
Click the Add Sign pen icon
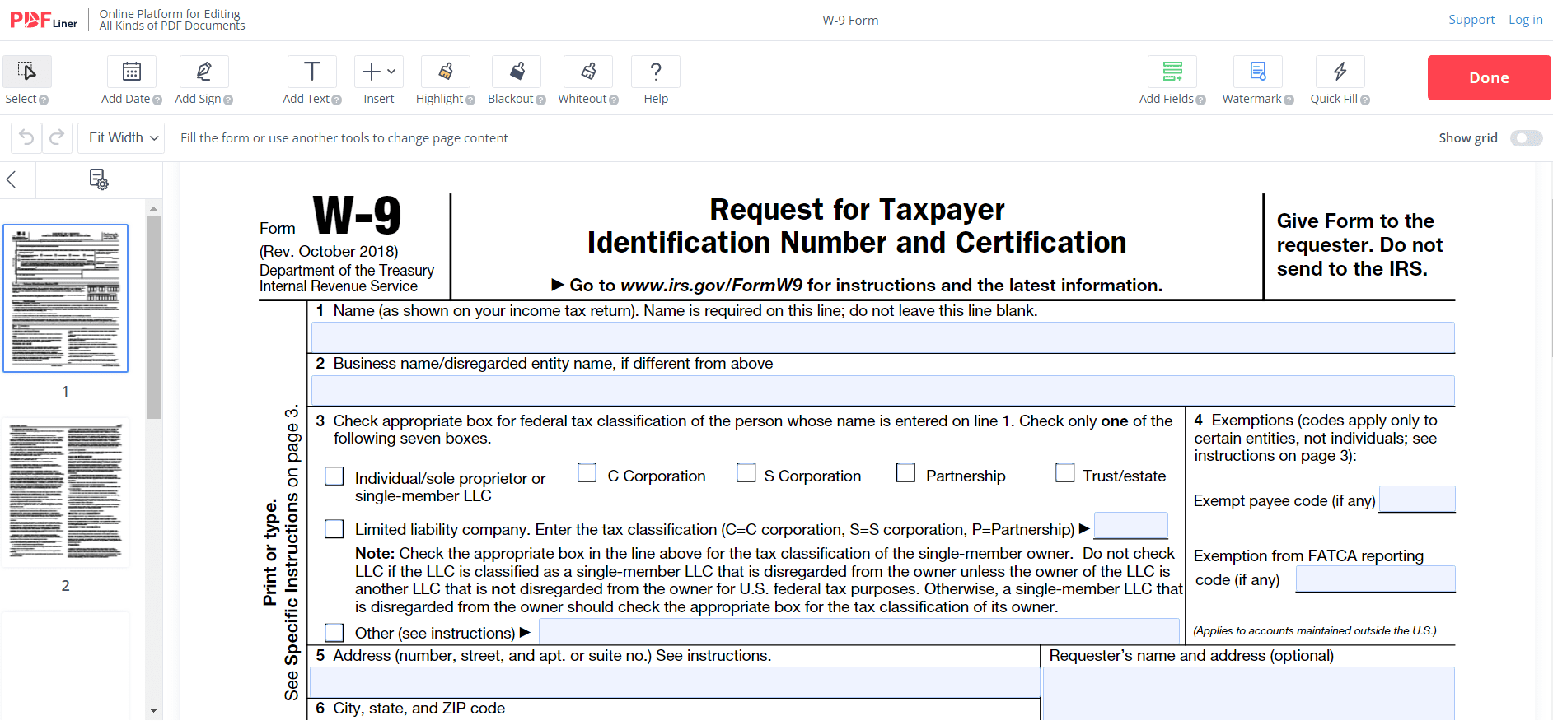point(203,72)
